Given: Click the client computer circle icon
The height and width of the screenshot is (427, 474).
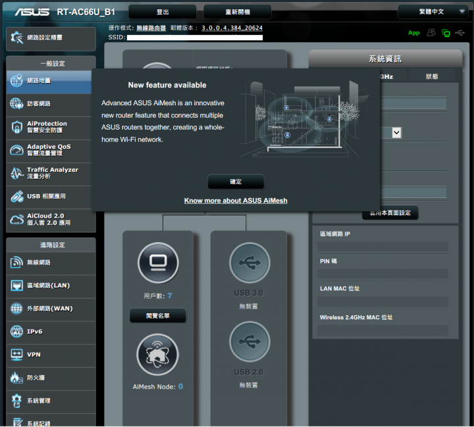Looking at the screenshot, I should coord(158,263).
